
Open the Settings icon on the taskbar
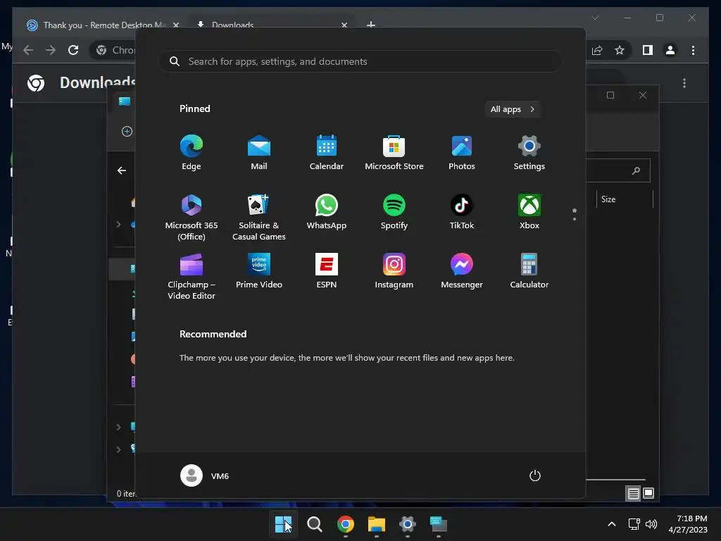coord(408,524)
